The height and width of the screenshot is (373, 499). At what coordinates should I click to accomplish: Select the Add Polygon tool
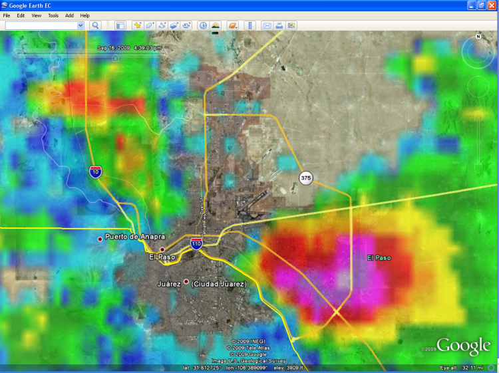click(x=150, y=25)
